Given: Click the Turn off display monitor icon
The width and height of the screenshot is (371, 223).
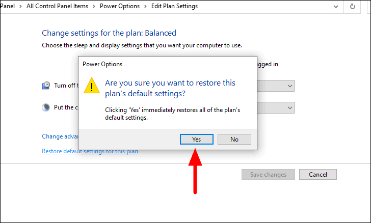Looking at the screenshot, I should pos(46,86).
